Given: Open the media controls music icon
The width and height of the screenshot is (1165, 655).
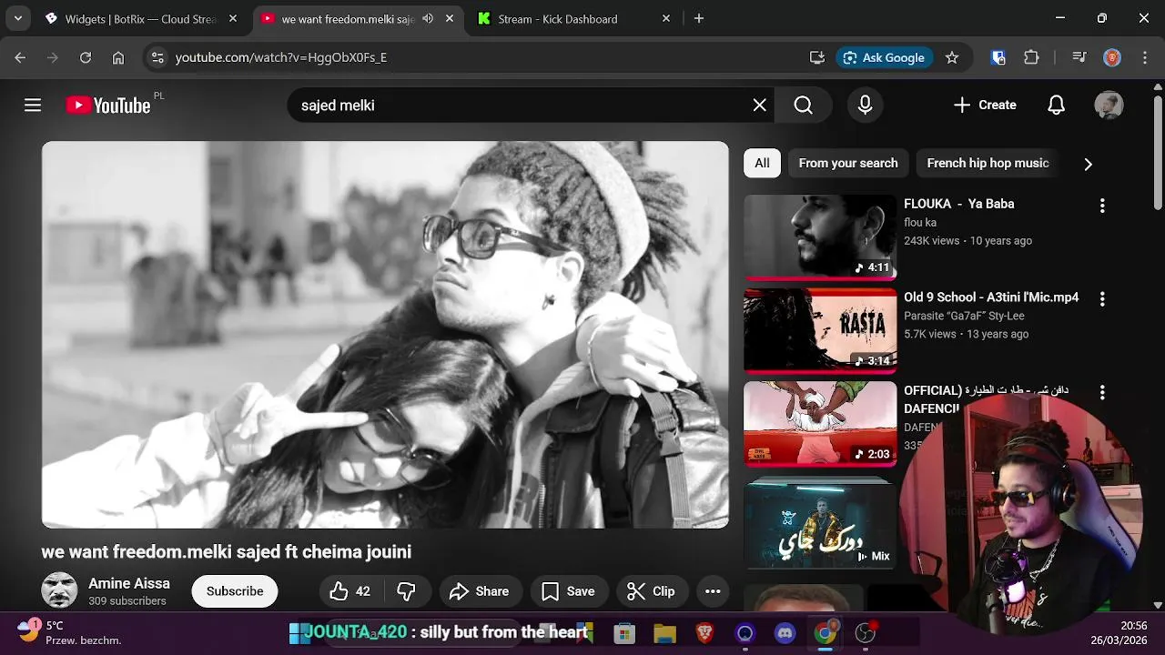Looking at the screenshot, I should point(1079,57).
